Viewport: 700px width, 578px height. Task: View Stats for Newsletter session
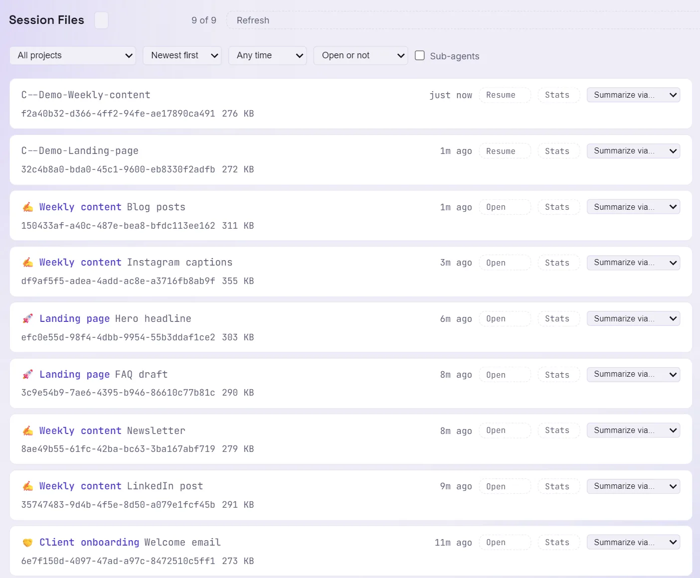pos(558,431)
